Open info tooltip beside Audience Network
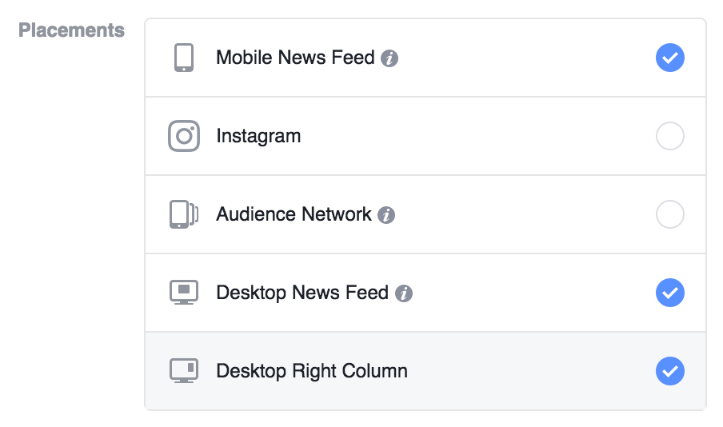 click(386, 215)
